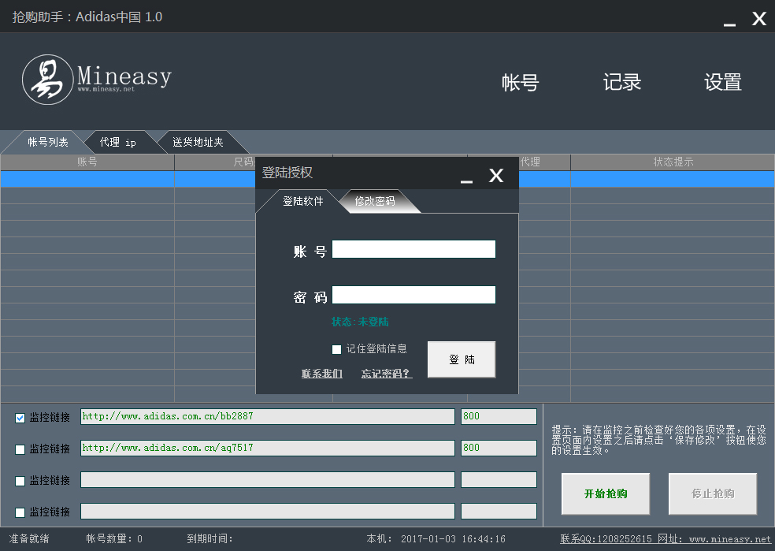775x551 pixels.
Task: Uncheck the first 监控链接 checkbox
Action: (x=19, y=417)
